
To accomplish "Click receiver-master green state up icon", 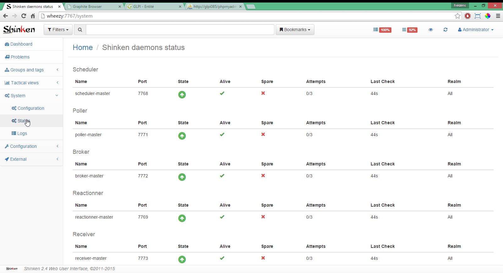I will [x=182, y=259].
